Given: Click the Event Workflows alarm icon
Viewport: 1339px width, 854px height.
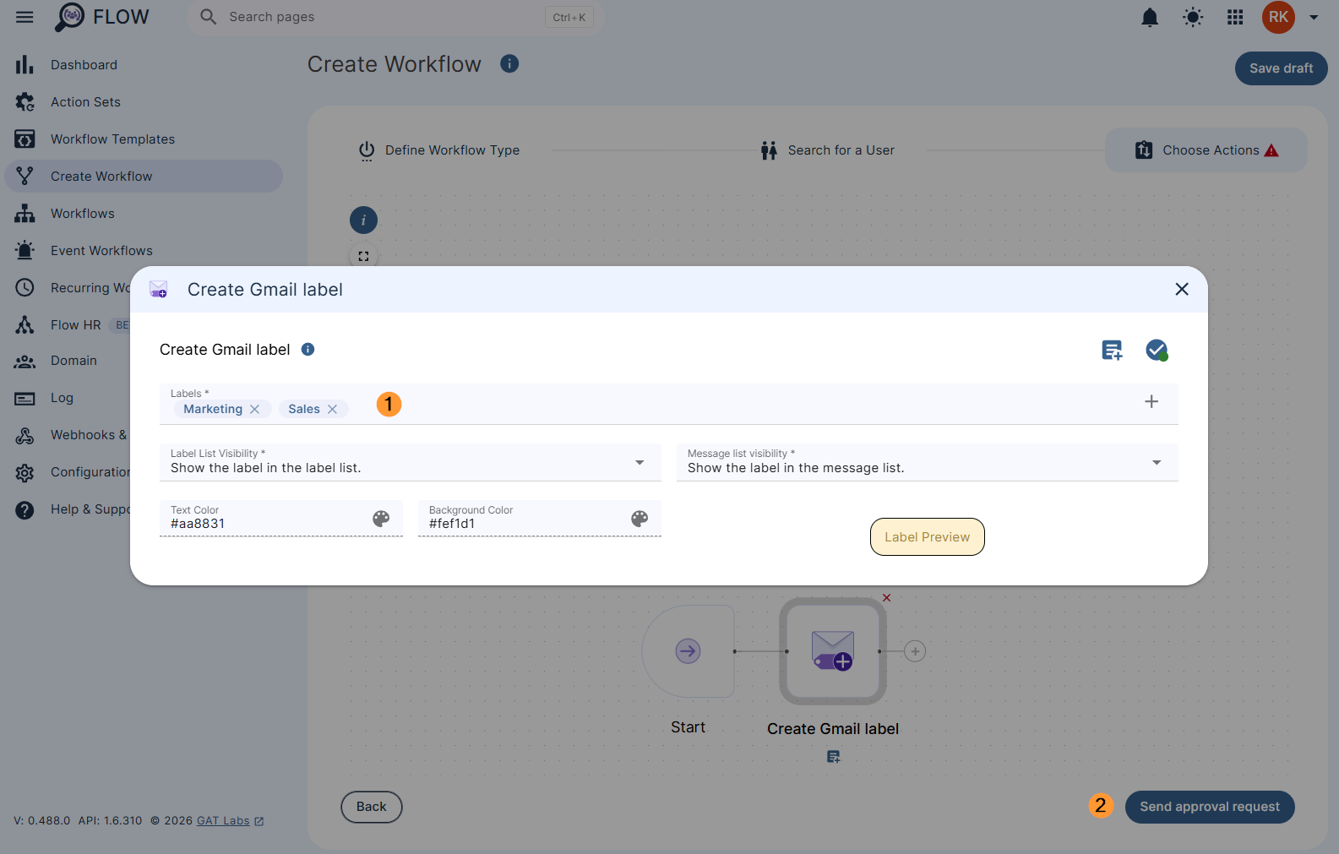Looking at the screenshot, I should pos(24,251).
